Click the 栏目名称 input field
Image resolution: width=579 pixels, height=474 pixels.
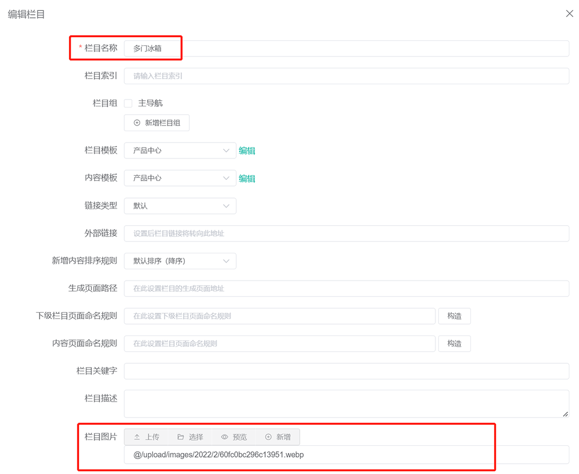(346, 49)
